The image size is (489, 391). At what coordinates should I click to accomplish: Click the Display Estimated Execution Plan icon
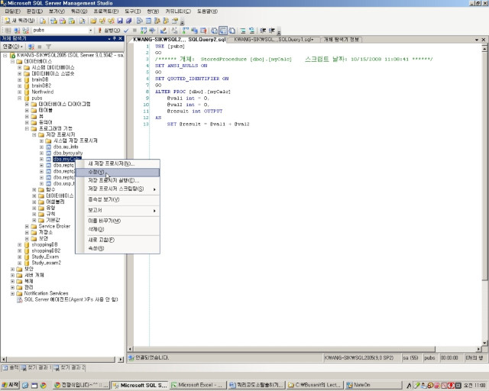pyautogui.click(x=144, y=31)
